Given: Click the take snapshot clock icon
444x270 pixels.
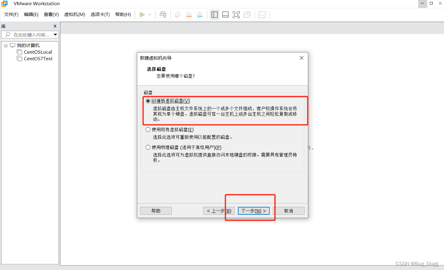Looking at the screenshot, I should [x=177, y=15].
